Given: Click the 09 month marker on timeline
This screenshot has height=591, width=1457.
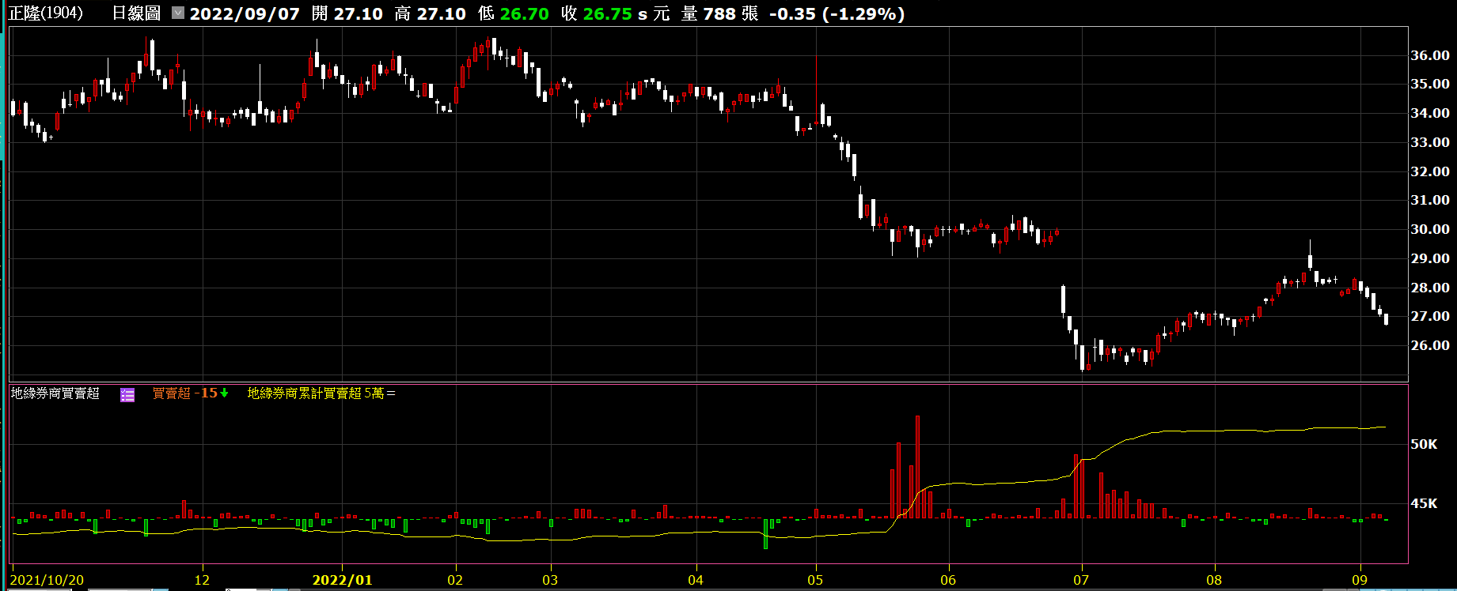Looking at the screenshot, I should pyautogui.click(x=1360, y=580).
